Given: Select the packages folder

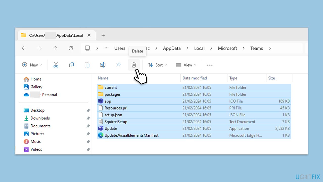Looking at the screenshot, I should [194, 94].
